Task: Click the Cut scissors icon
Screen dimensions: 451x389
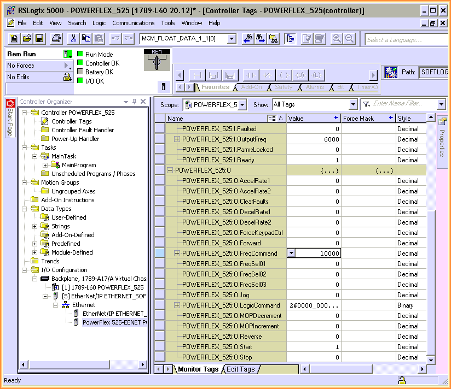Action: 73,38
